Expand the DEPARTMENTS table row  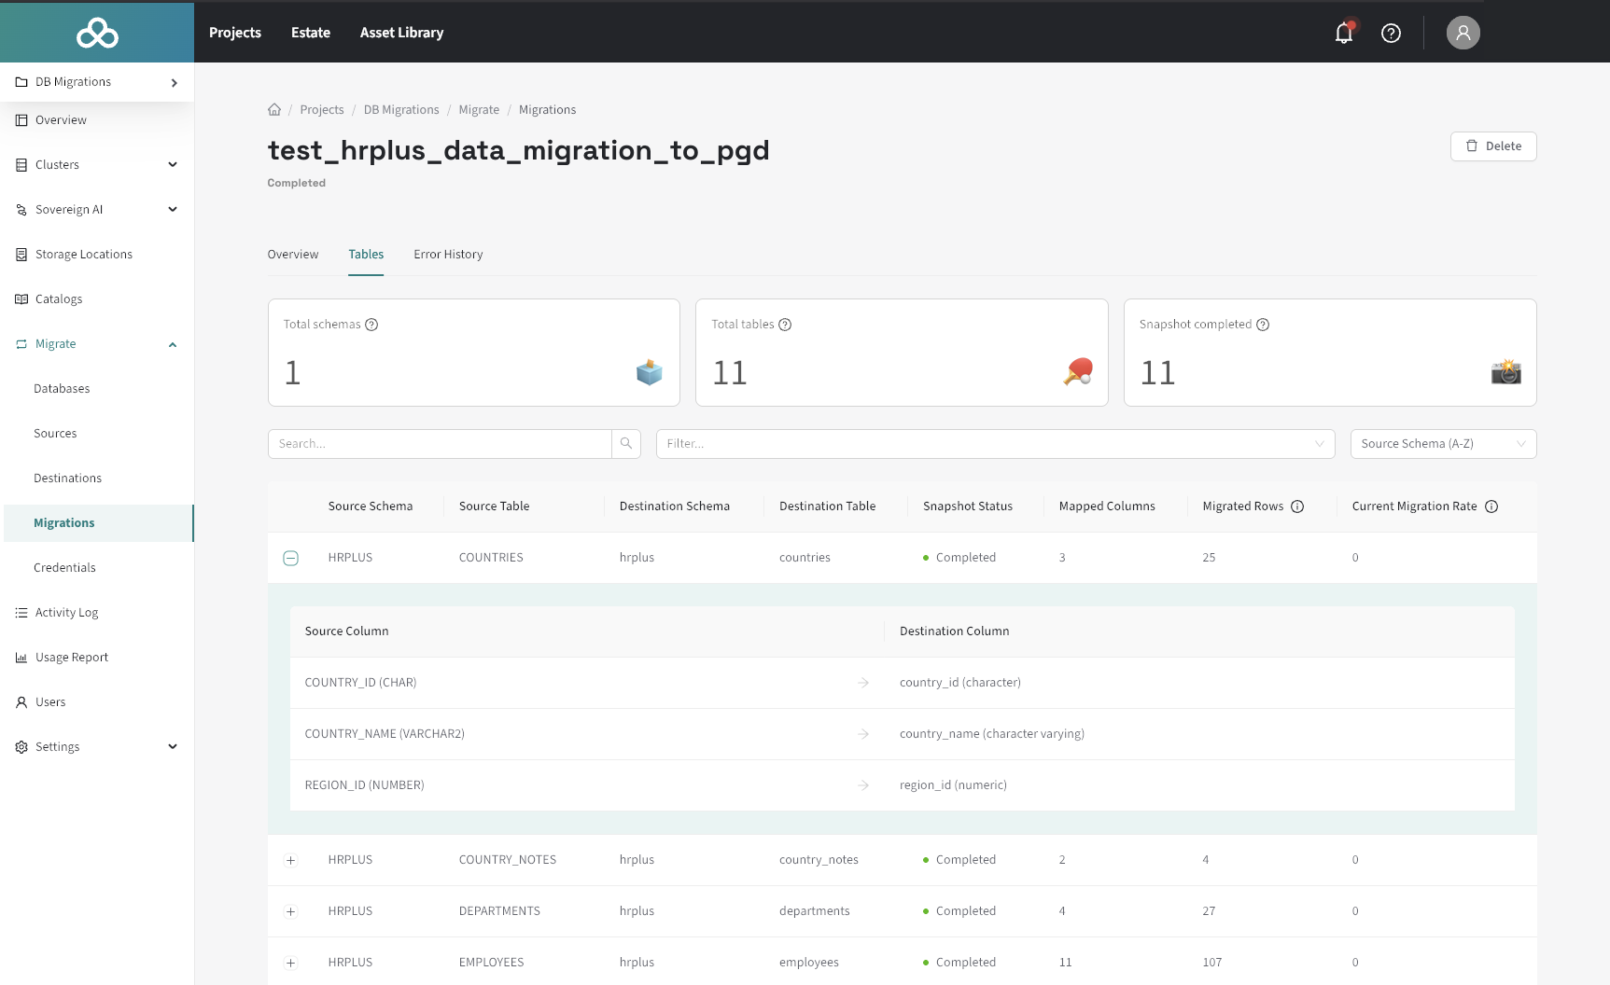pyautogui.click(x=291, y=911)
